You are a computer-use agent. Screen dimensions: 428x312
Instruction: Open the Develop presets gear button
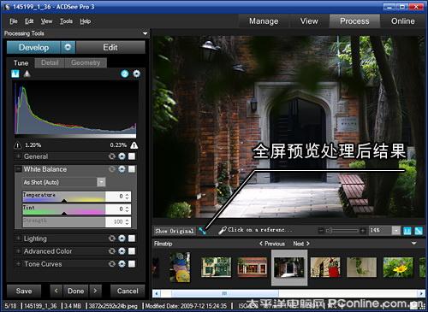pos(68,47)
